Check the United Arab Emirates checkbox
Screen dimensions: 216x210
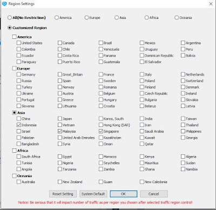click(60, 138)
